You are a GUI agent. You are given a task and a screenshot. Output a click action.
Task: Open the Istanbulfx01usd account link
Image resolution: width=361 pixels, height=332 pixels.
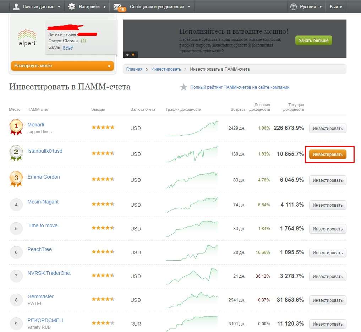pos(45,151)
